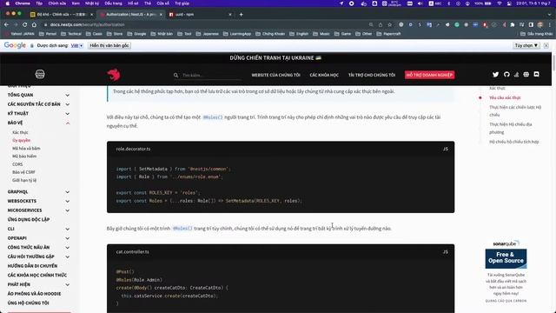Open the Technical bookmarks folder

point(71,34)
